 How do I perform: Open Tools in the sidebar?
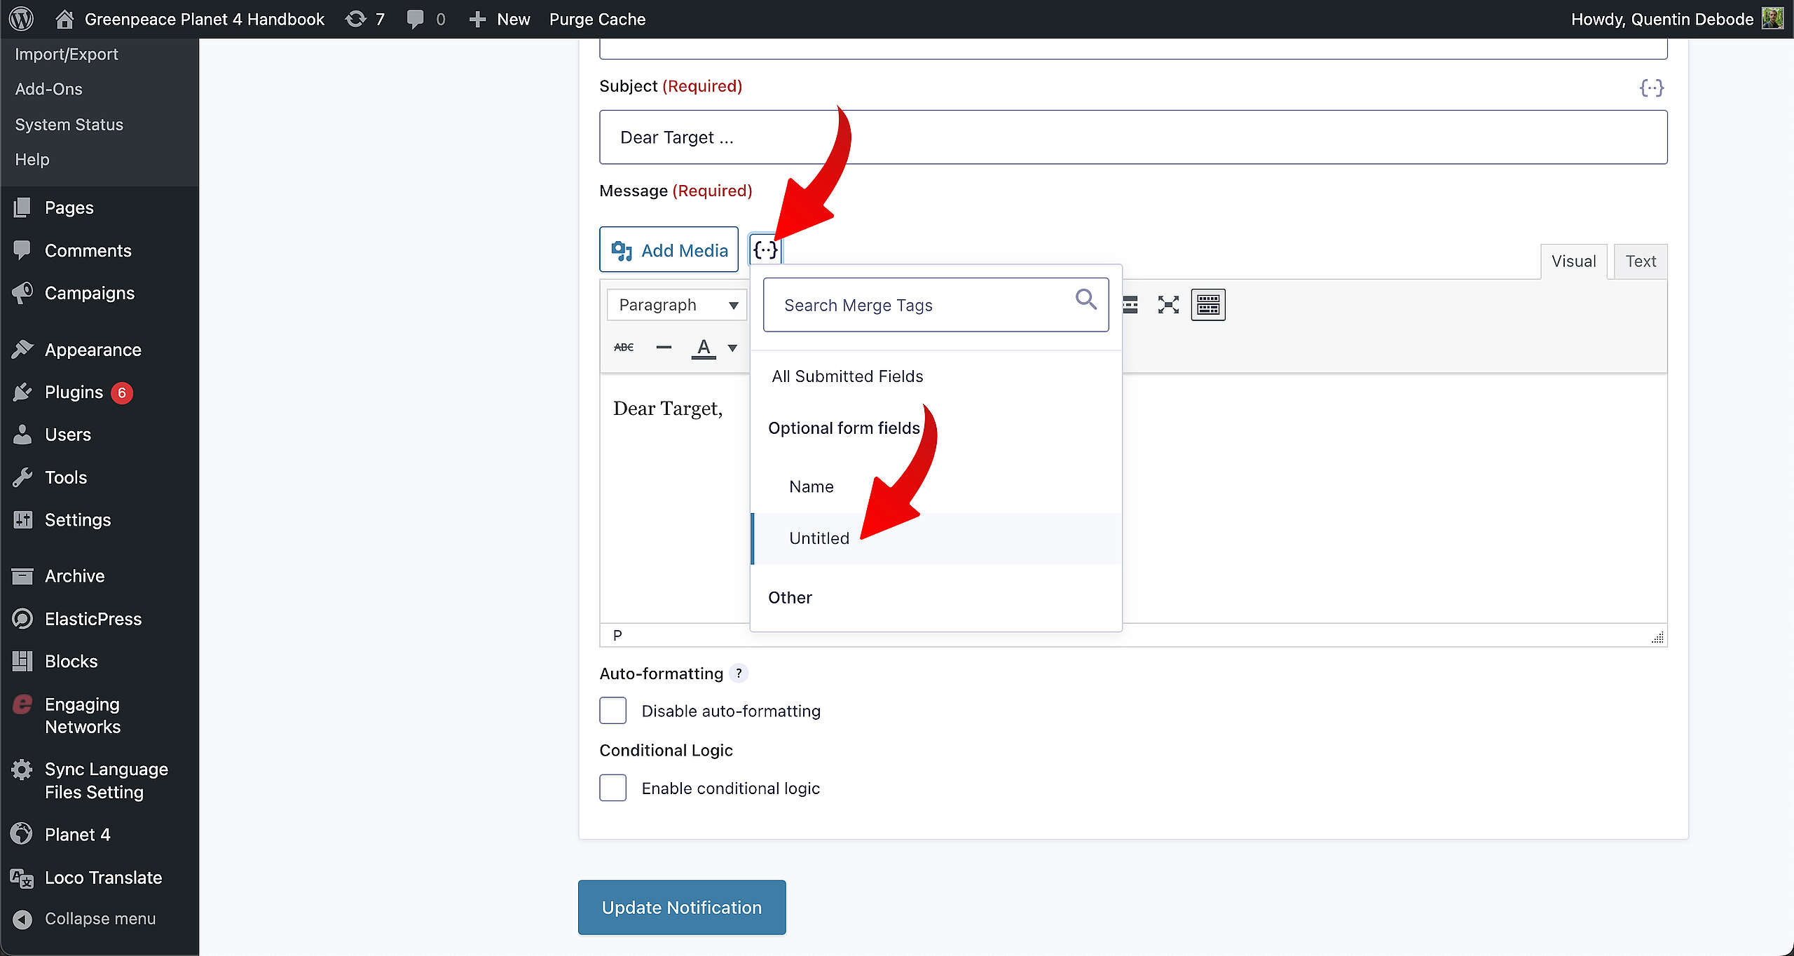point(66,477)
